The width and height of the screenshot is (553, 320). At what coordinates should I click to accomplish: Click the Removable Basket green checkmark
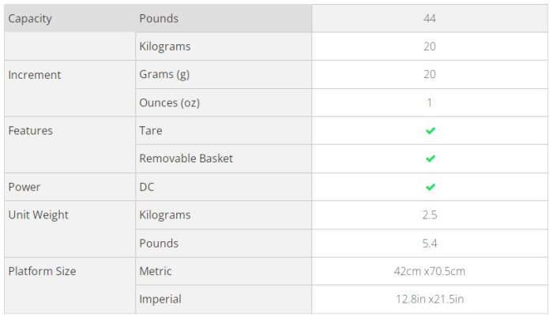430,158
